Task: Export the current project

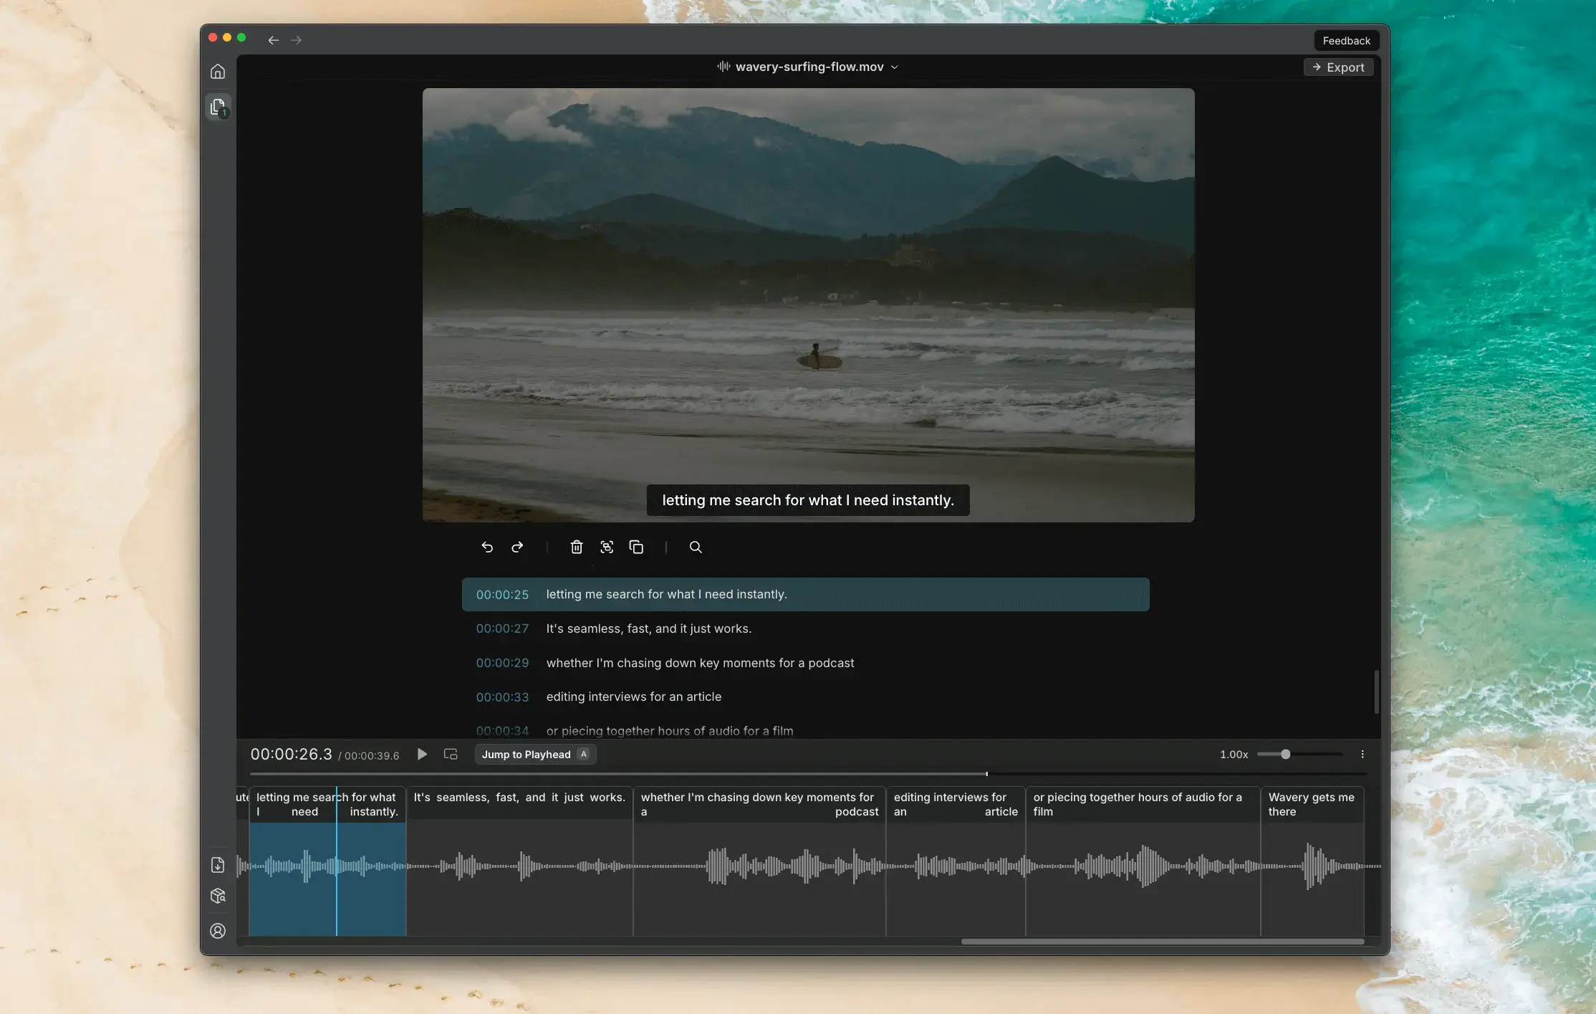Action: (1338, 67)
